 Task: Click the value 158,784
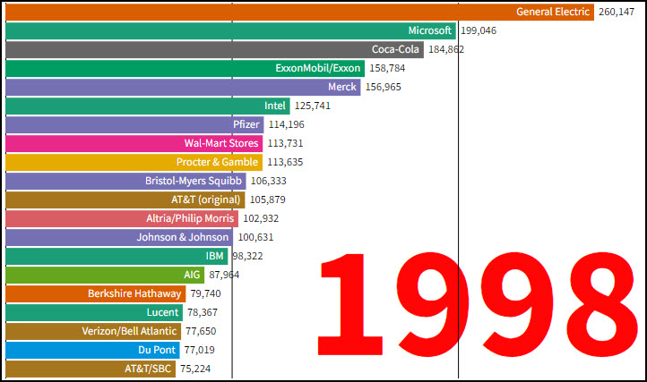tap(387, 68)
